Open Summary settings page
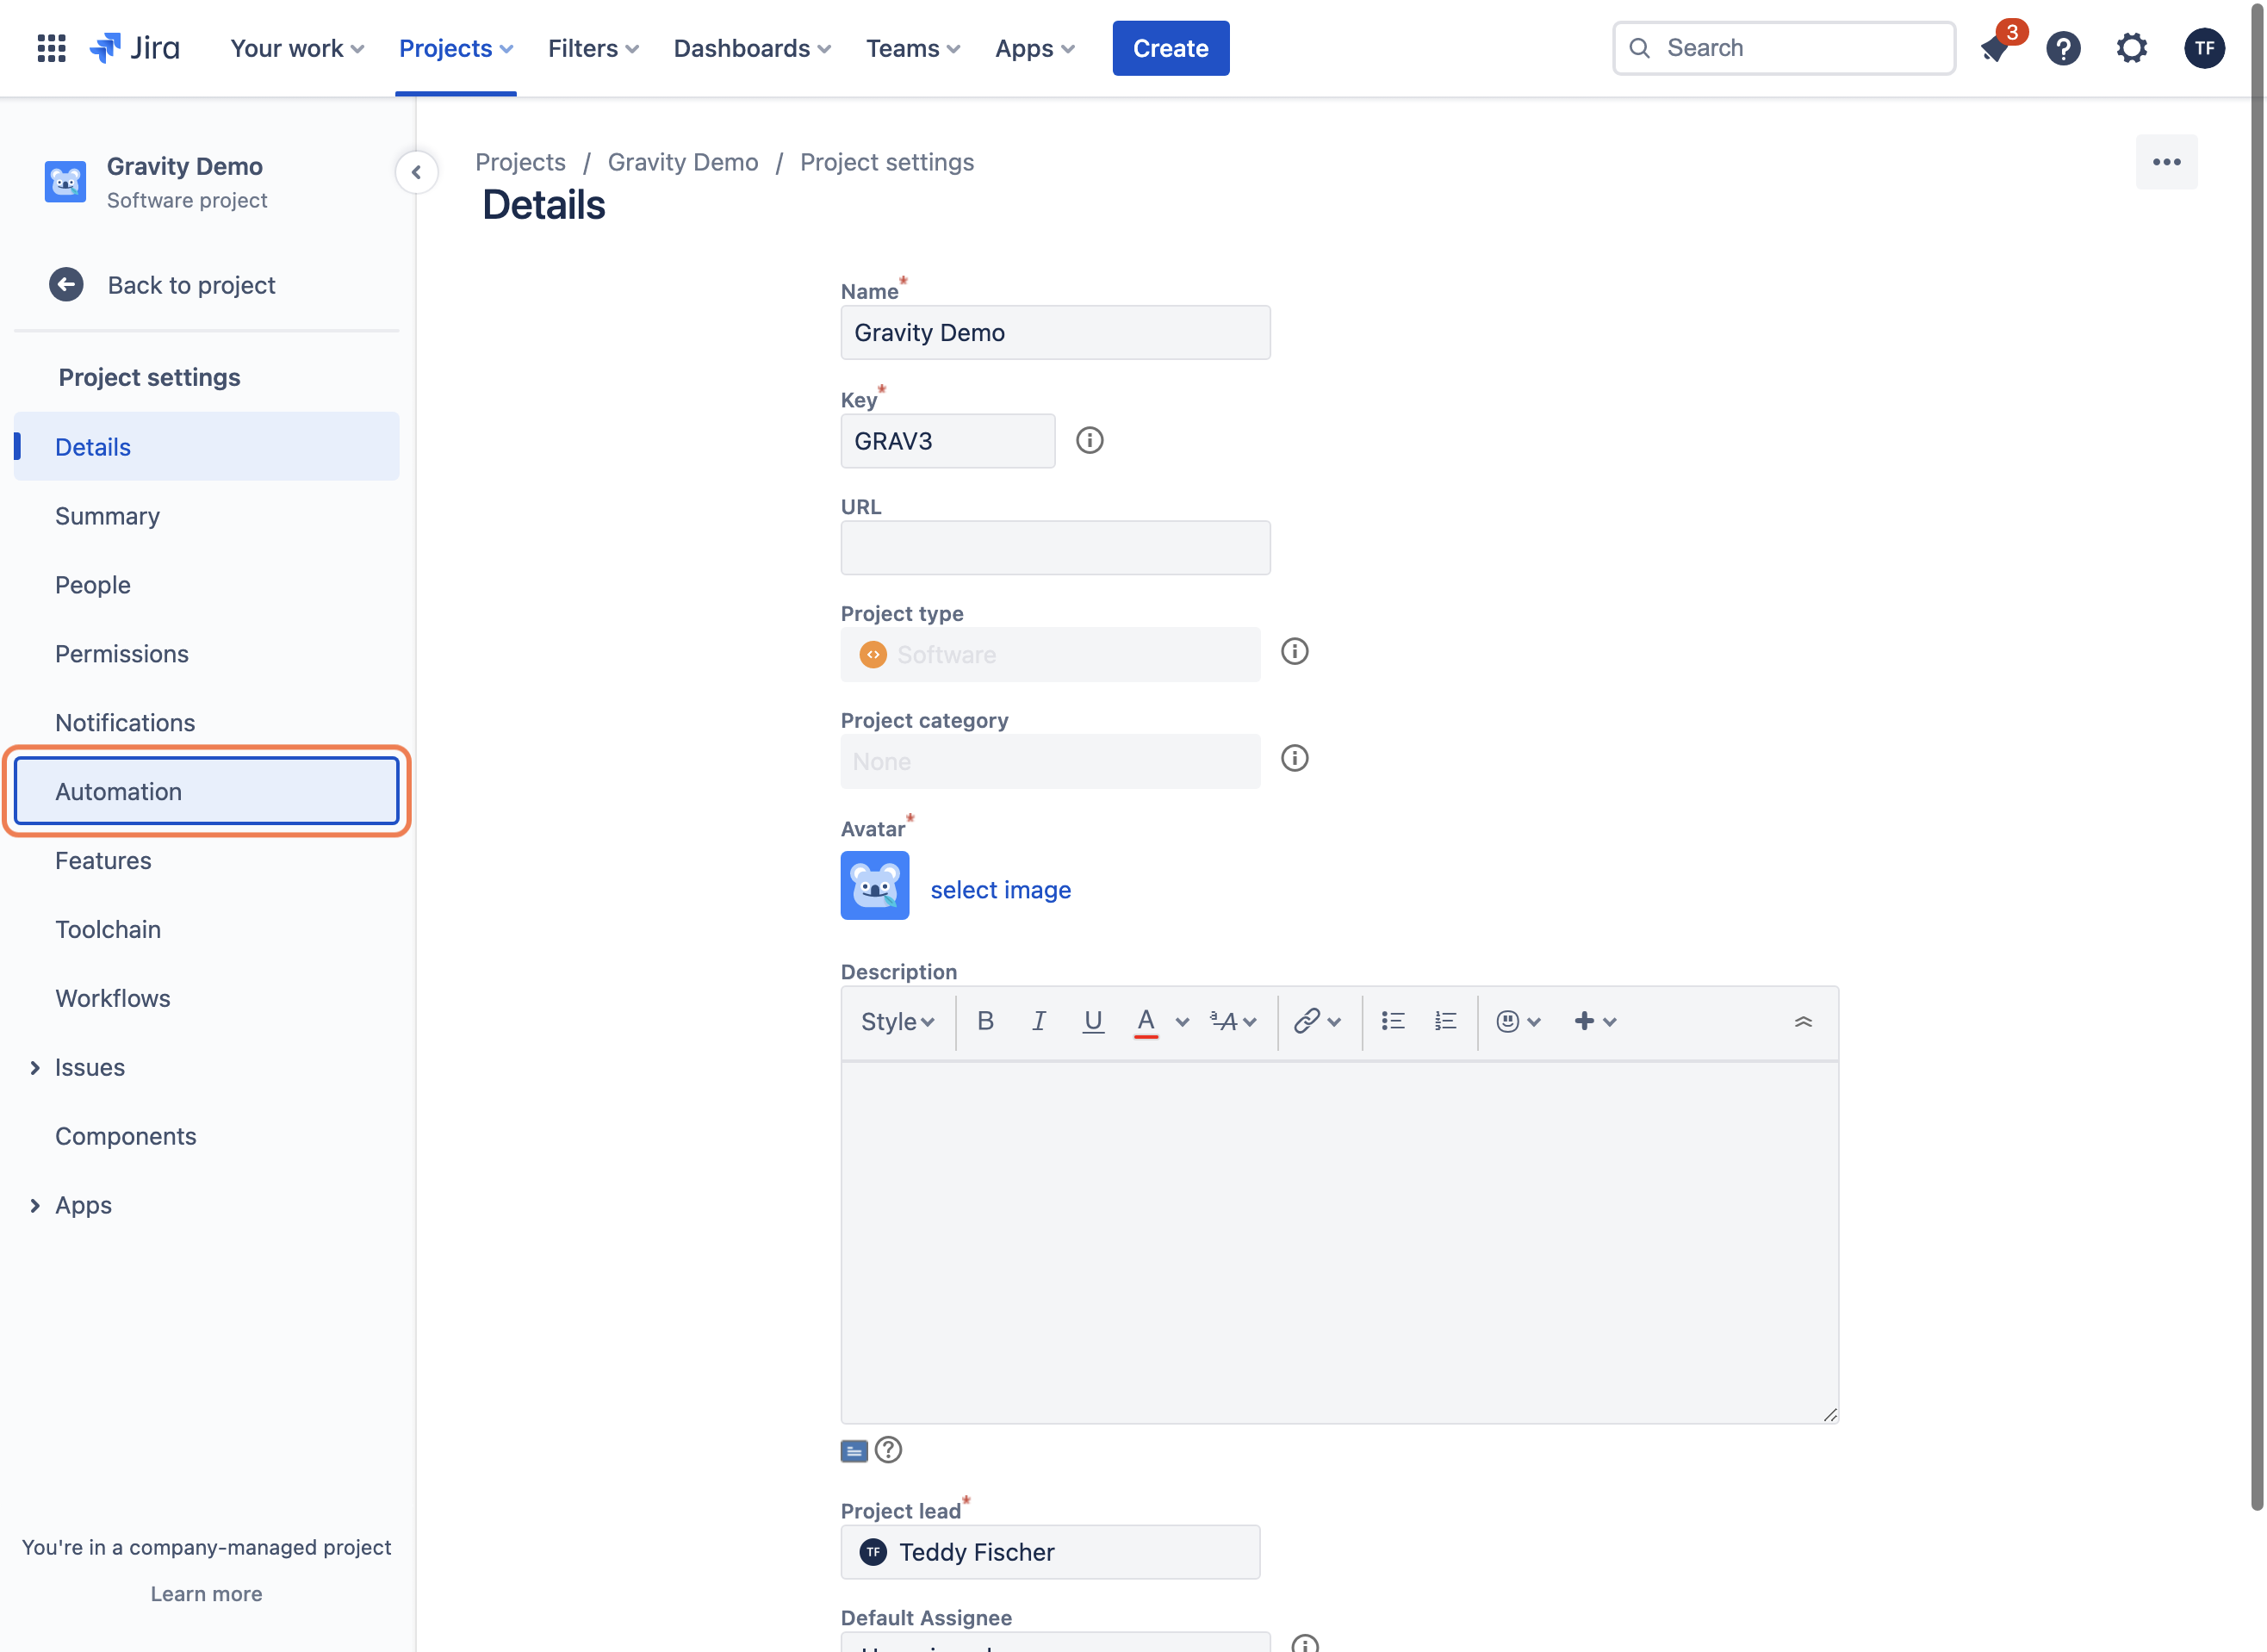This screenshot has height=1652, width=2267. 207,516
